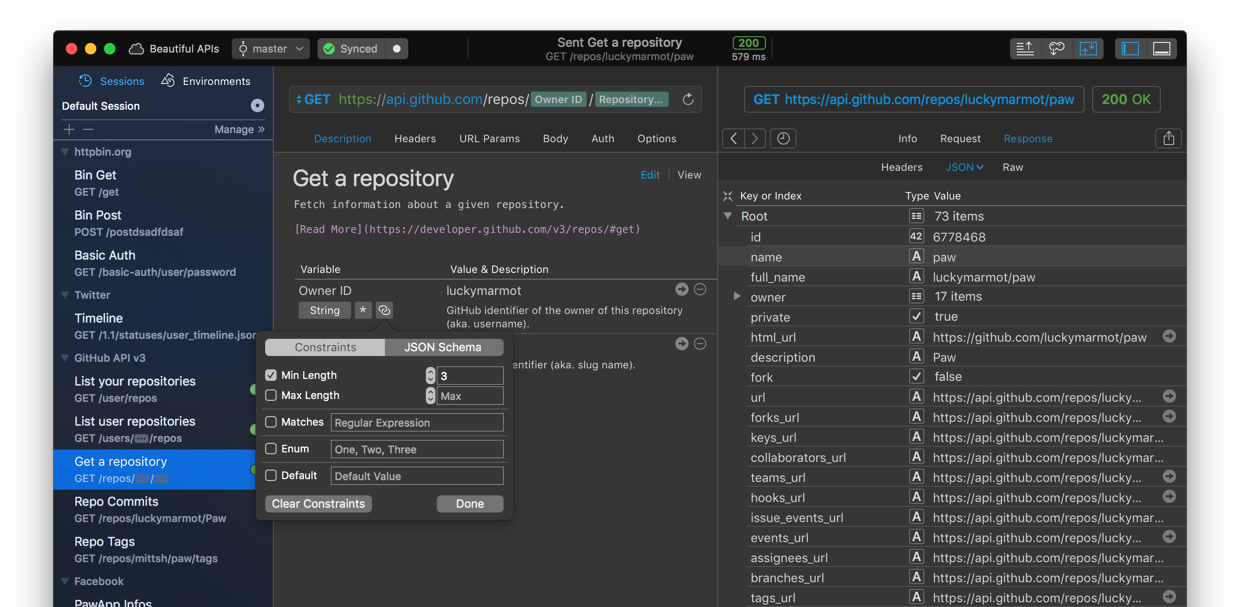The height and width of the screenshot is (607, 1240).
Task: Toggle the left sidebar visibility icon
Action: [1130, 48]
